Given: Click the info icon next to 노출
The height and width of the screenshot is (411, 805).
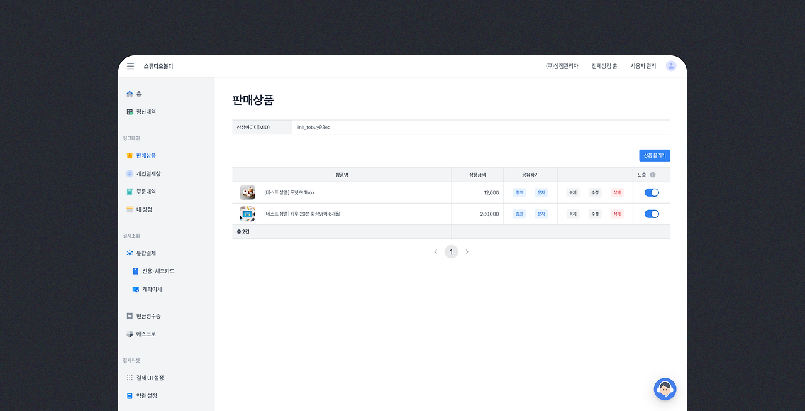Looking at the screenshot, I should pos(653,175).
